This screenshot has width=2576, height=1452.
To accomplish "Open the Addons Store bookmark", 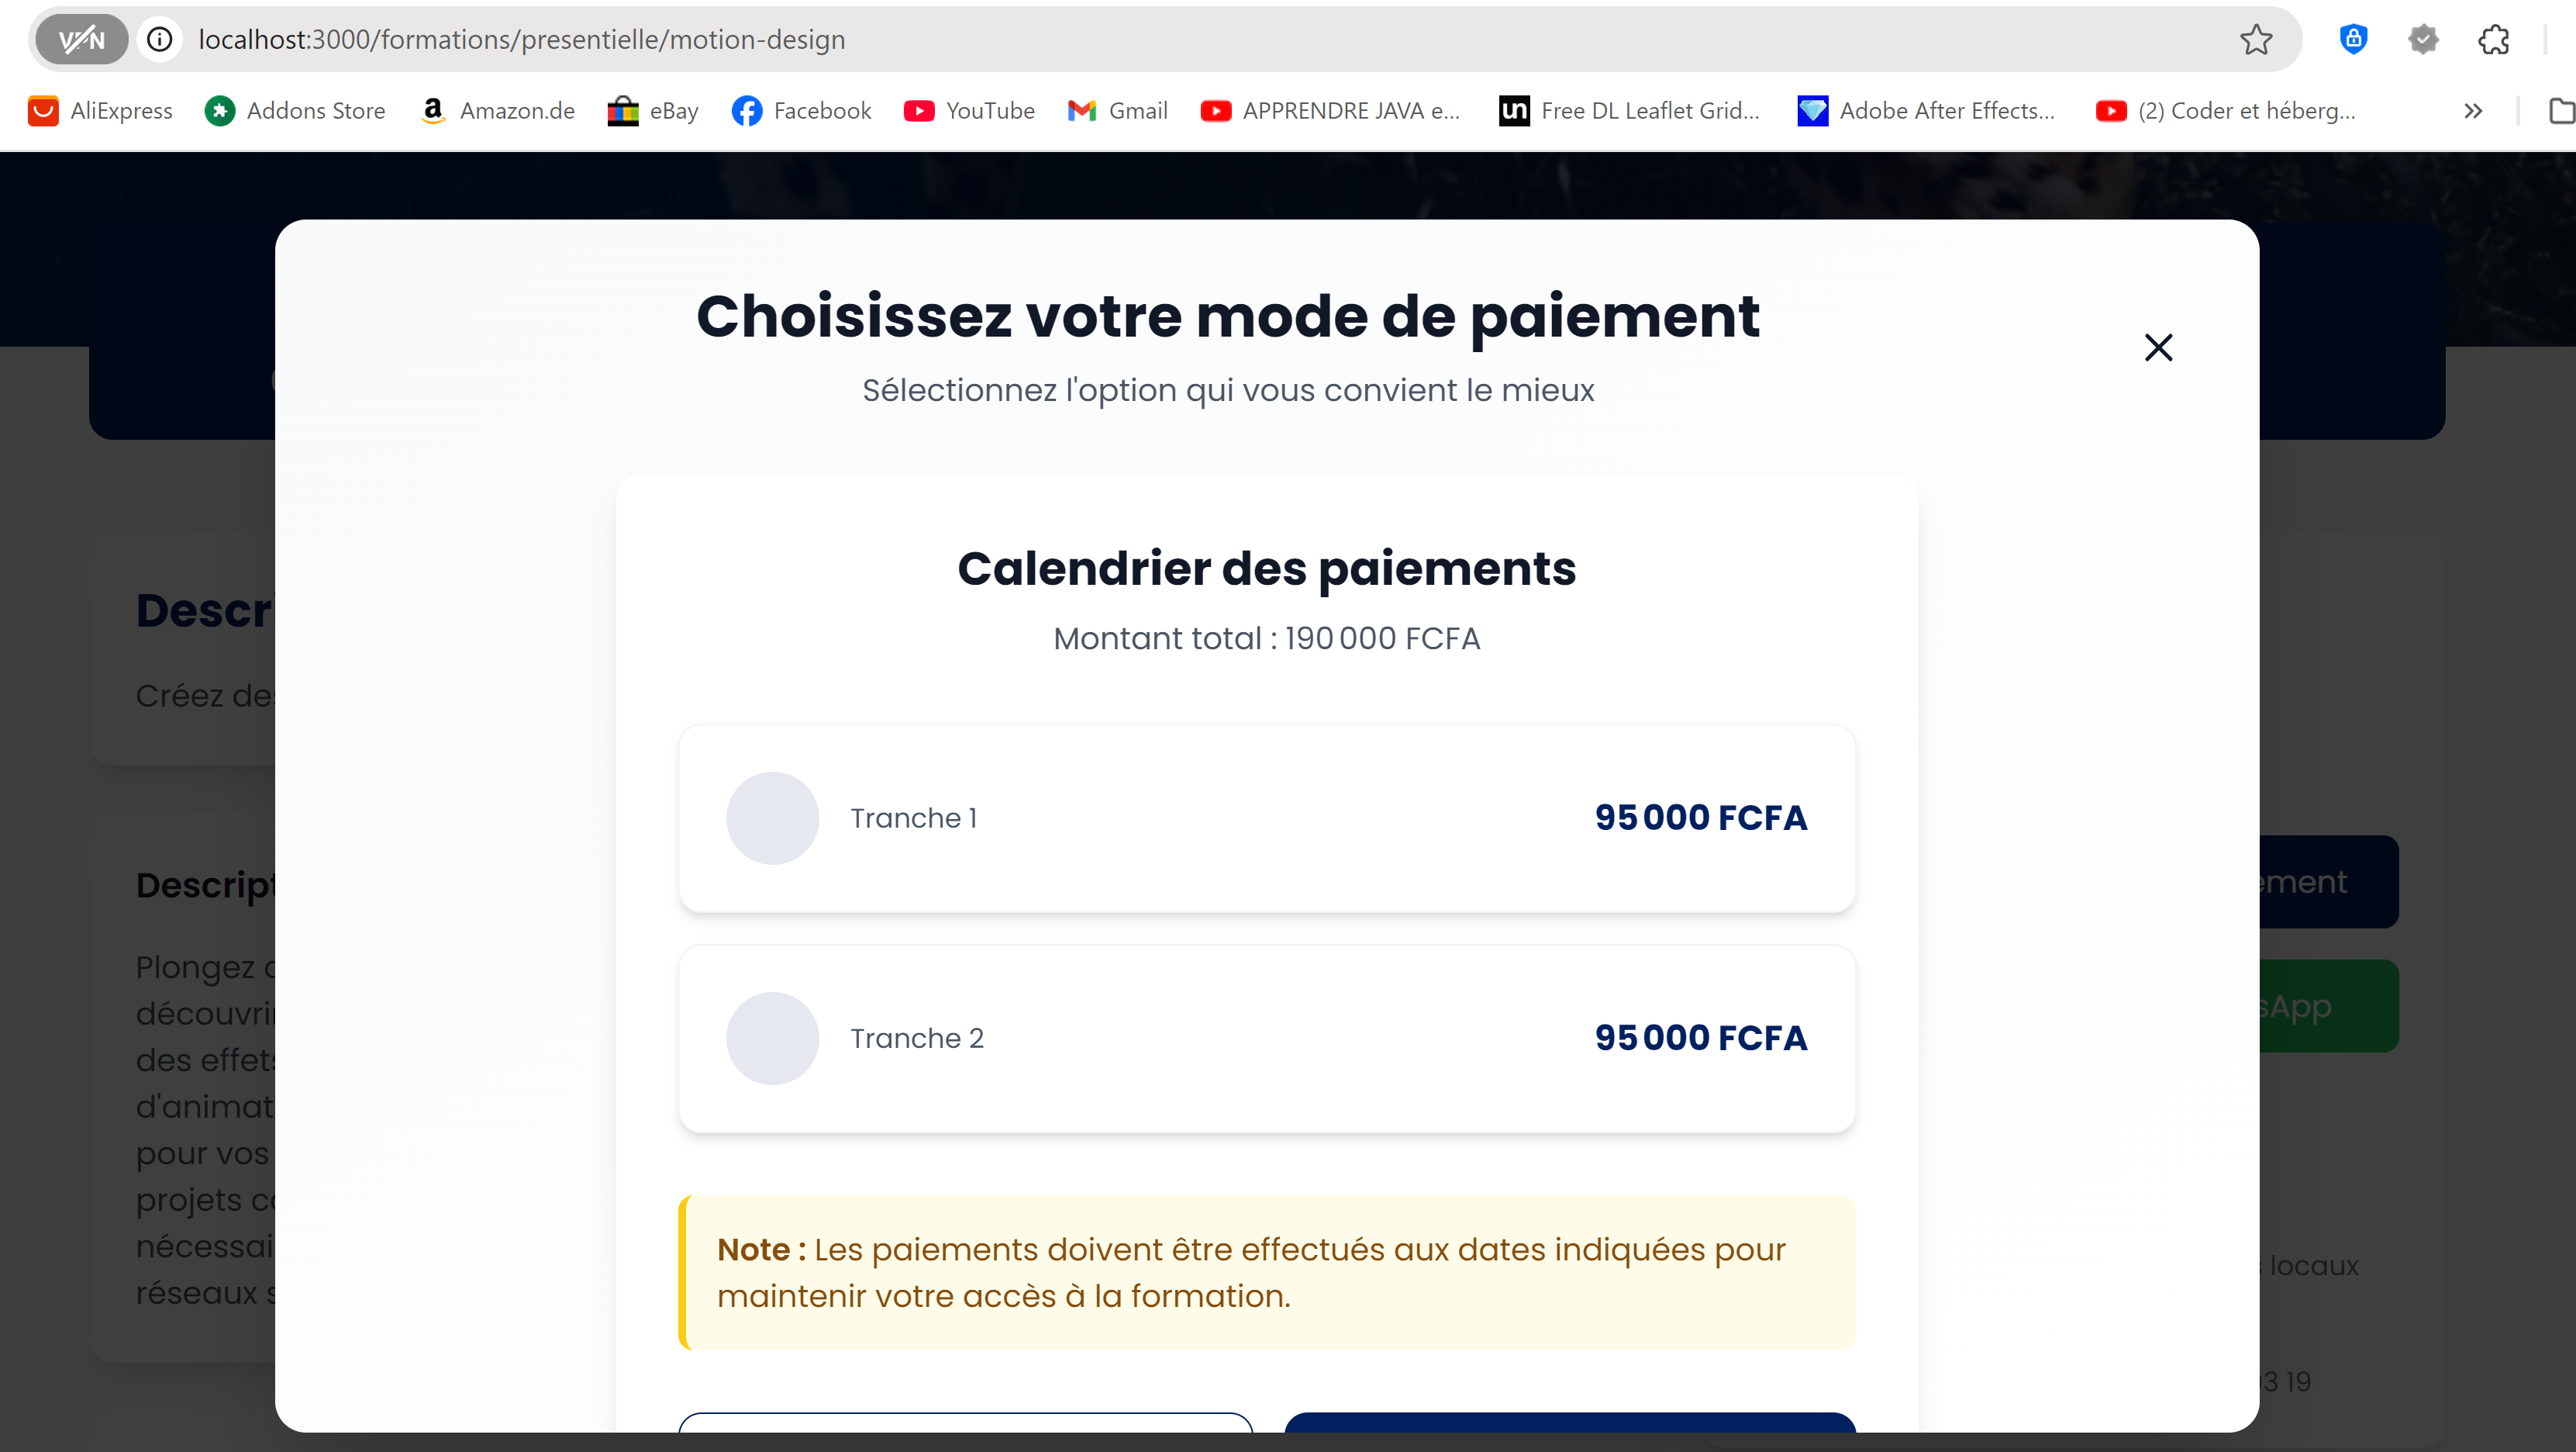I will (x=295, y=110).
